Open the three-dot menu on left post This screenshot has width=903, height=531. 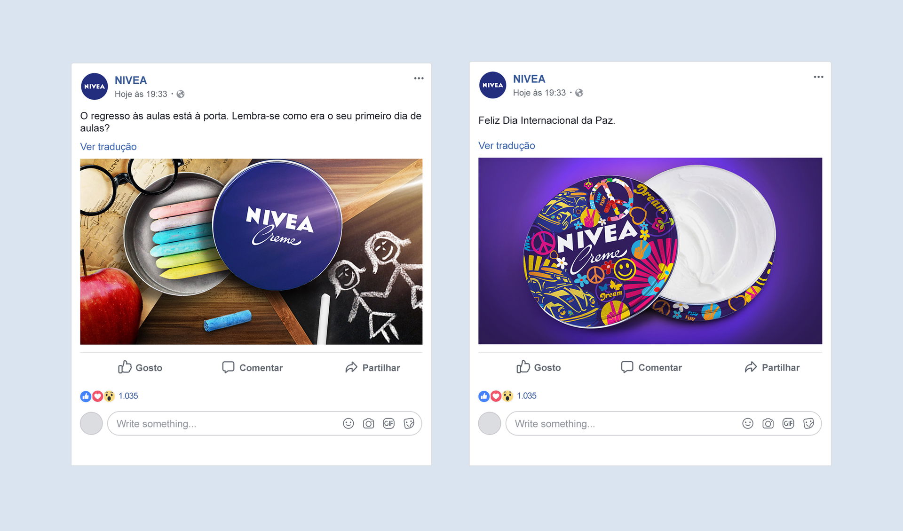[419, 78]
